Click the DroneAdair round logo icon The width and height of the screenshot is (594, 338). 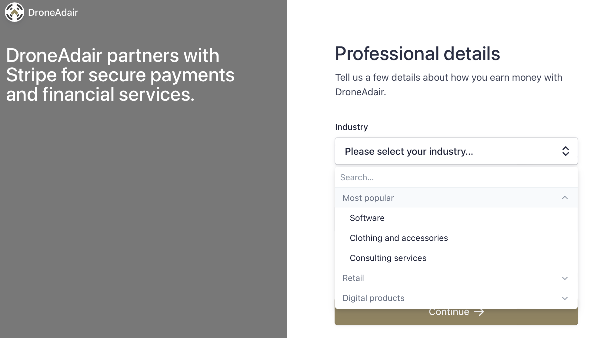[15, 12]
